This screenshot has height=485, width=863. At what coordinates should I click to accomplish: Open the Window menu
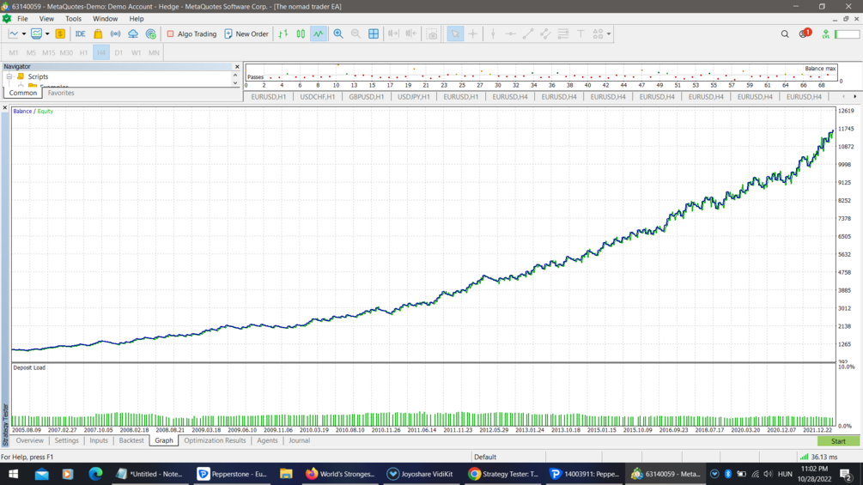pos(105,19)
